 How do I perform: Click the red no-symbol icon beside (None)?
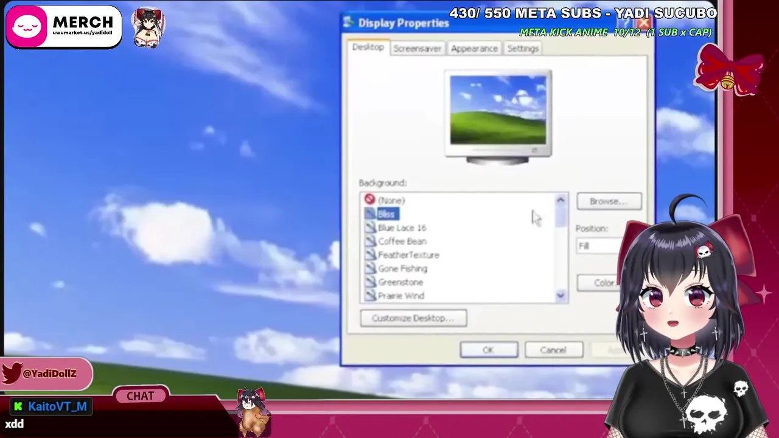coord(369,200)
